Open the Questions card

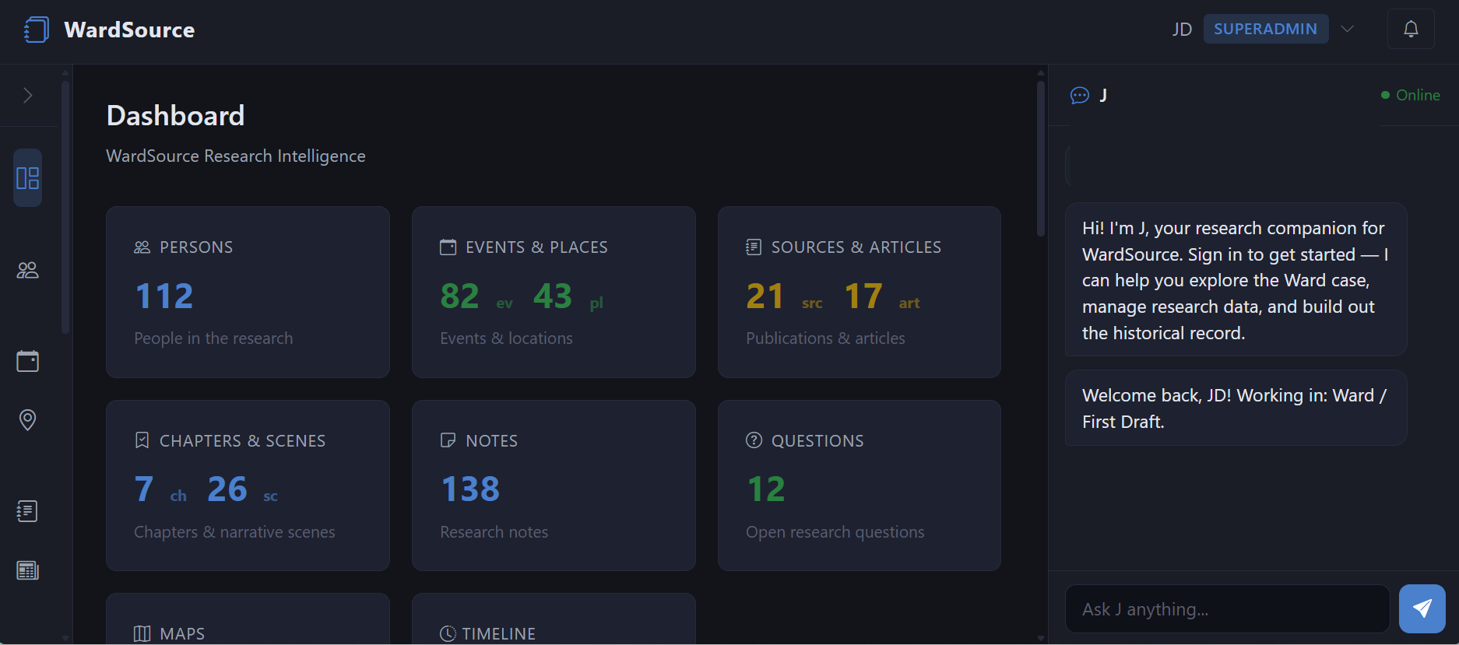(x=860, y=486)
